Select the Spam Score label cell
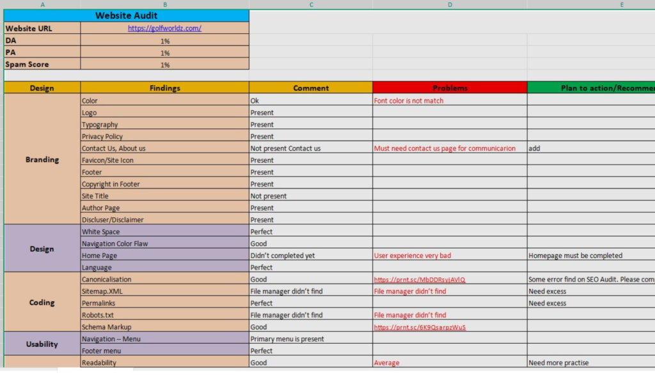The width and height of the screenshot is (655, 375). coord(42,65)
